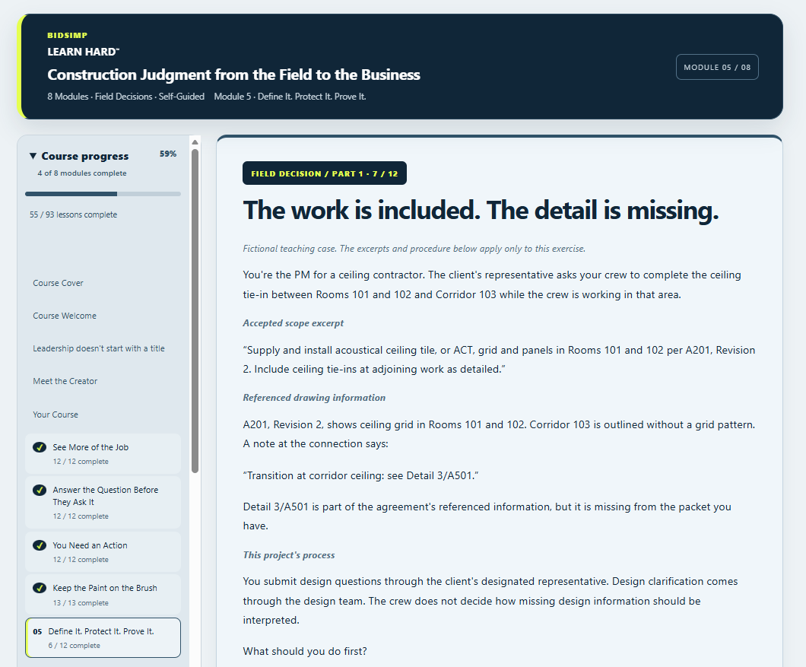Open the See More of the Job module
Viewport: 806px width, 667px height.
pyautogui.click(x=103, y=453)
